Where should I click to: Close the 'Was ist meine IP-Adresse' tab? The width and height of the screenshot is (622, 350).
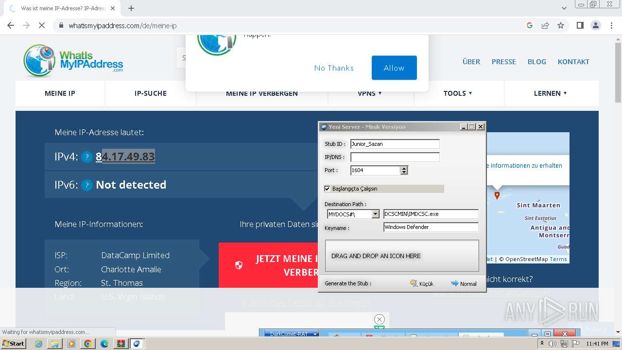(x=113, y=8)
